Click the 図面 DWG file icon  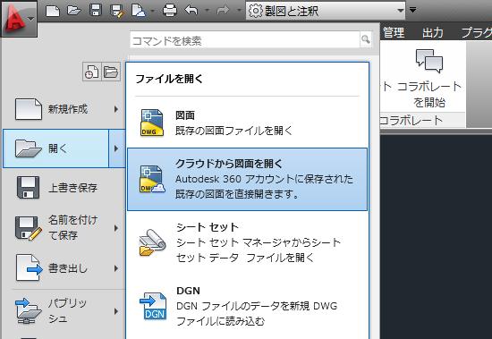[x=152, y=123]
